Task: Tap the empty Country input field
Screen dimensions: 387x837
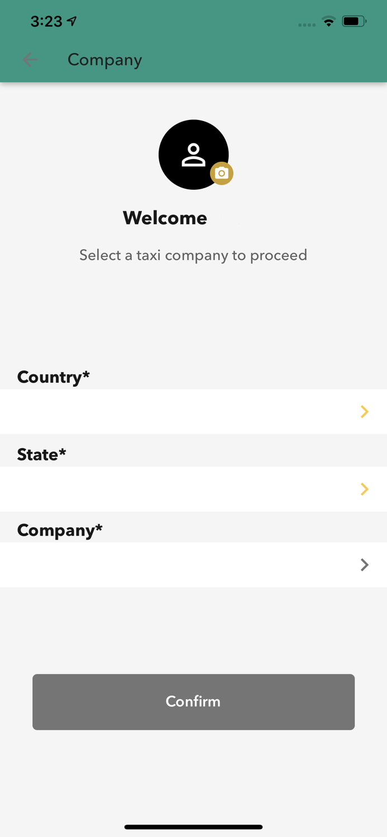Action: click(168, 412)
